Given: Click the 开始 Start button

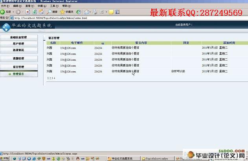Looking at the screenshot, I should click(x=5, y=158).
